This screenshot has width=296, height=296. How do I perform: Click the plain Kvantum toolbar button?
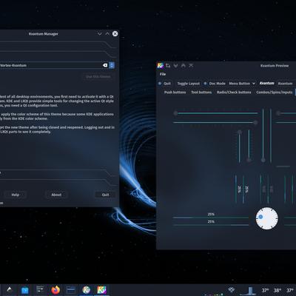(285, 84)
